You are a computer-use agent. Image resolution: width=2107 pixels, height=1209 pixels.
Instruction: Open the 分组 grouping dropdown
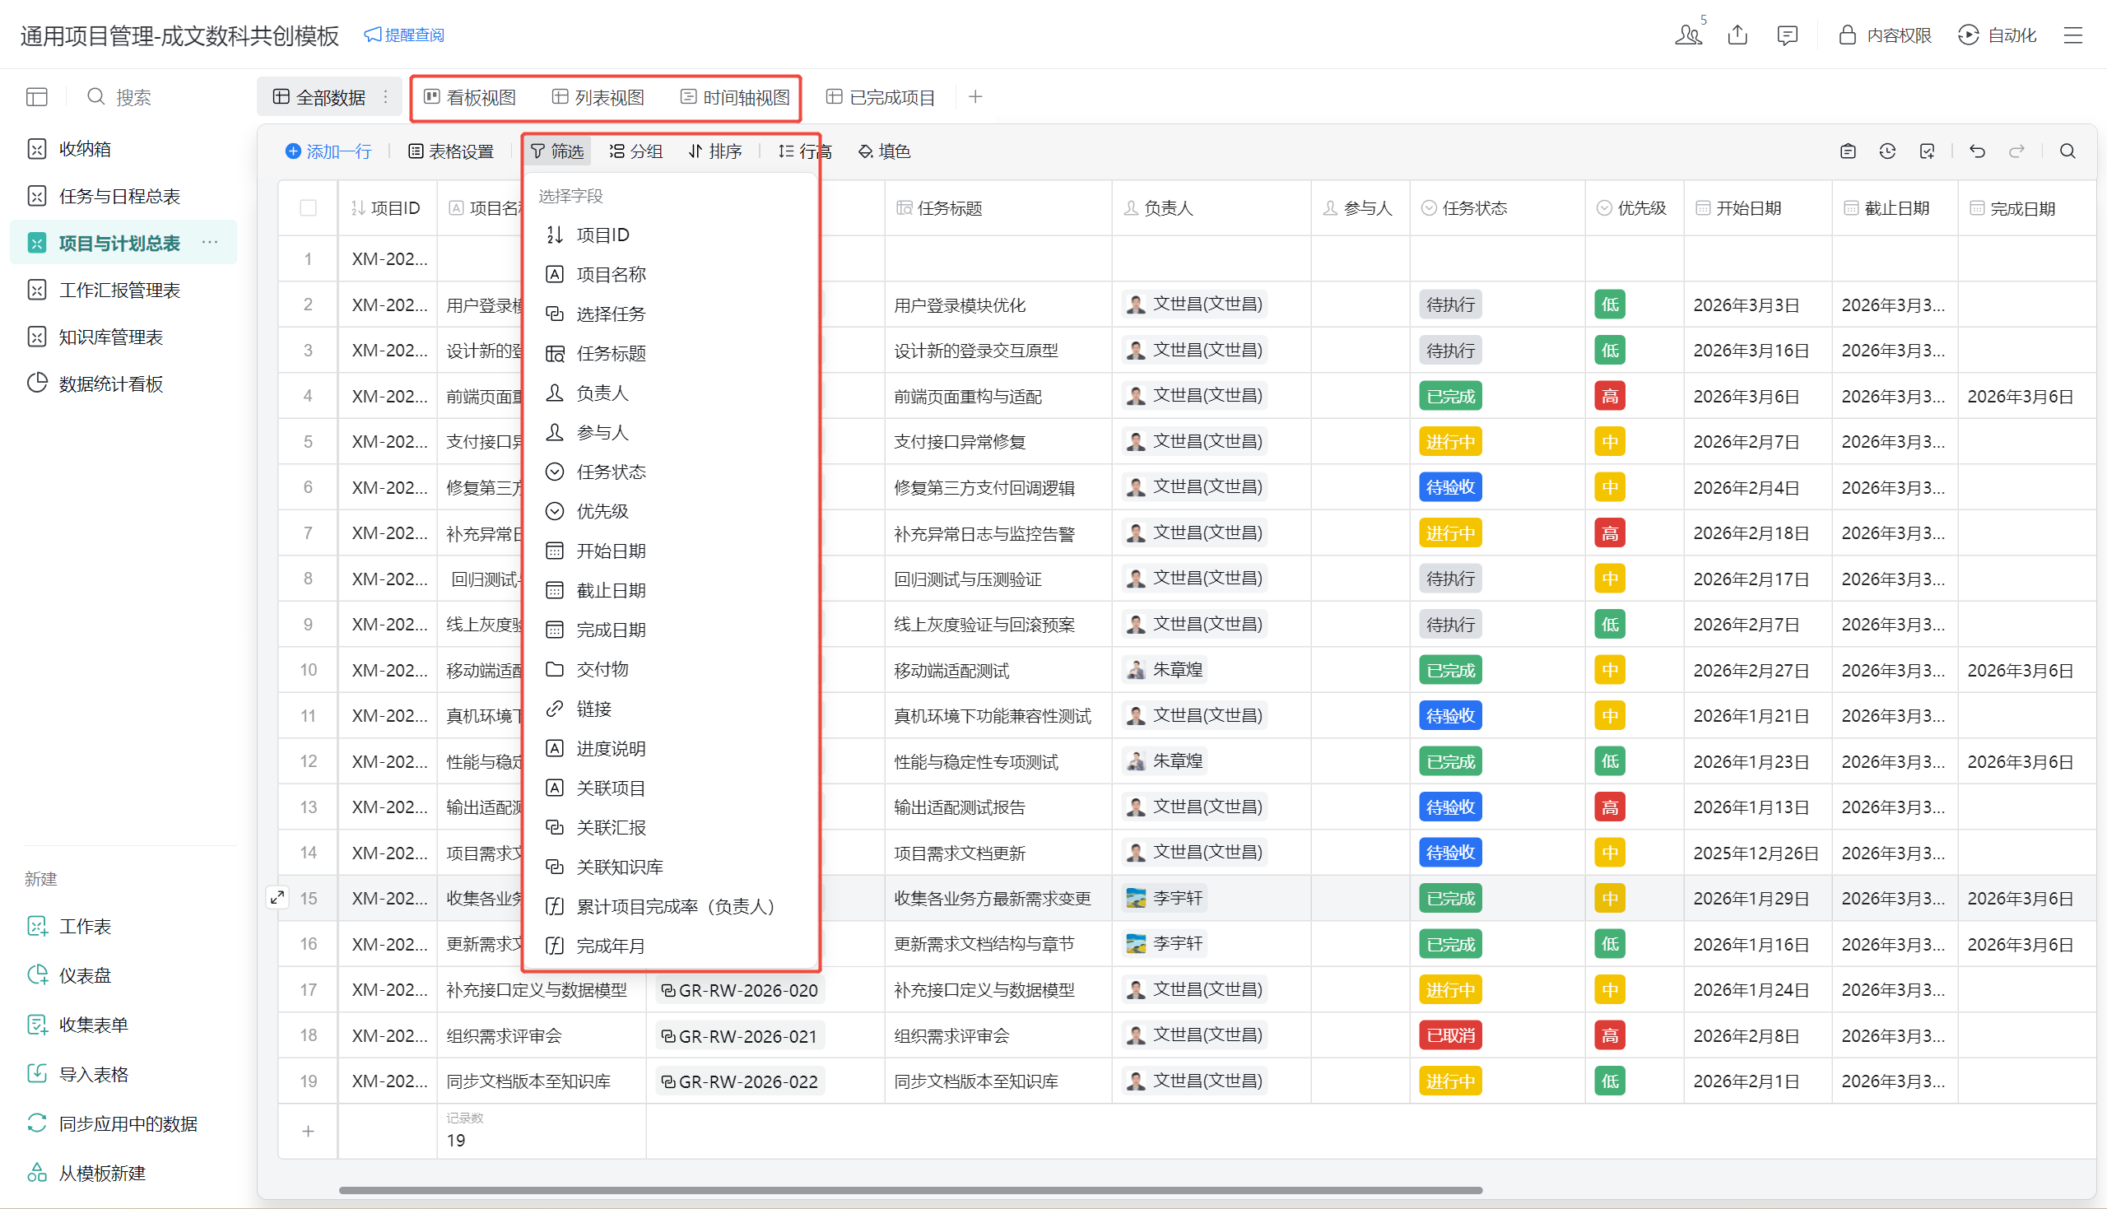636,151
